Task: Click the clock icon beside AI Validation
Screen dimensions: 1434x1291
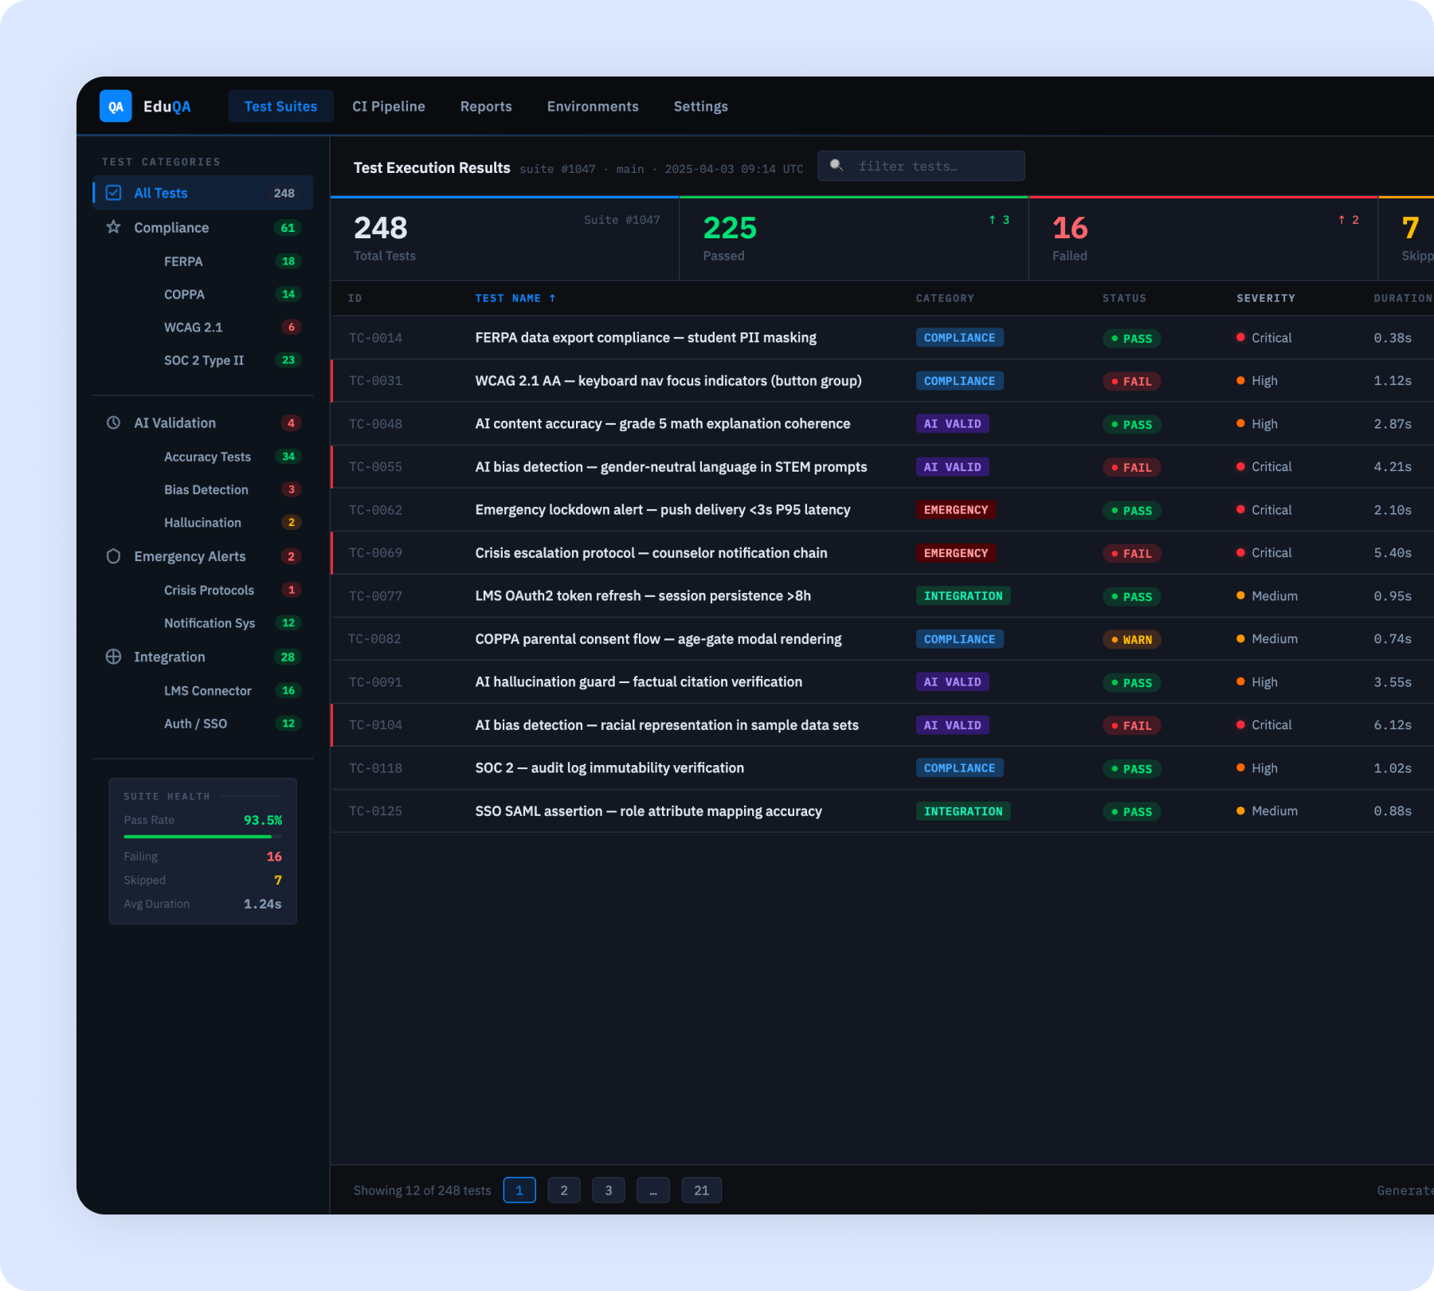Action: (x=113, y=422)
